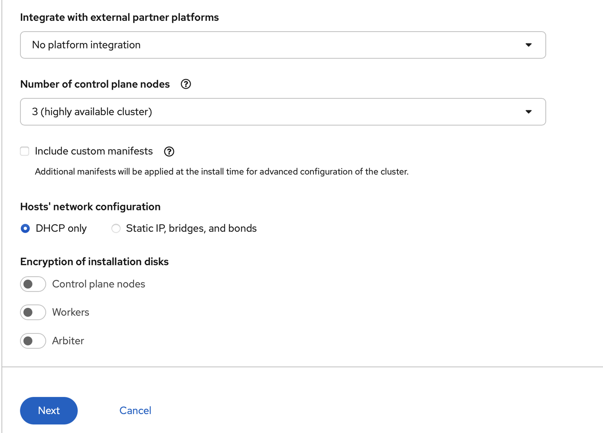Open help icon beside Include custom manifests
603x433 pixels.
point(169,152)
